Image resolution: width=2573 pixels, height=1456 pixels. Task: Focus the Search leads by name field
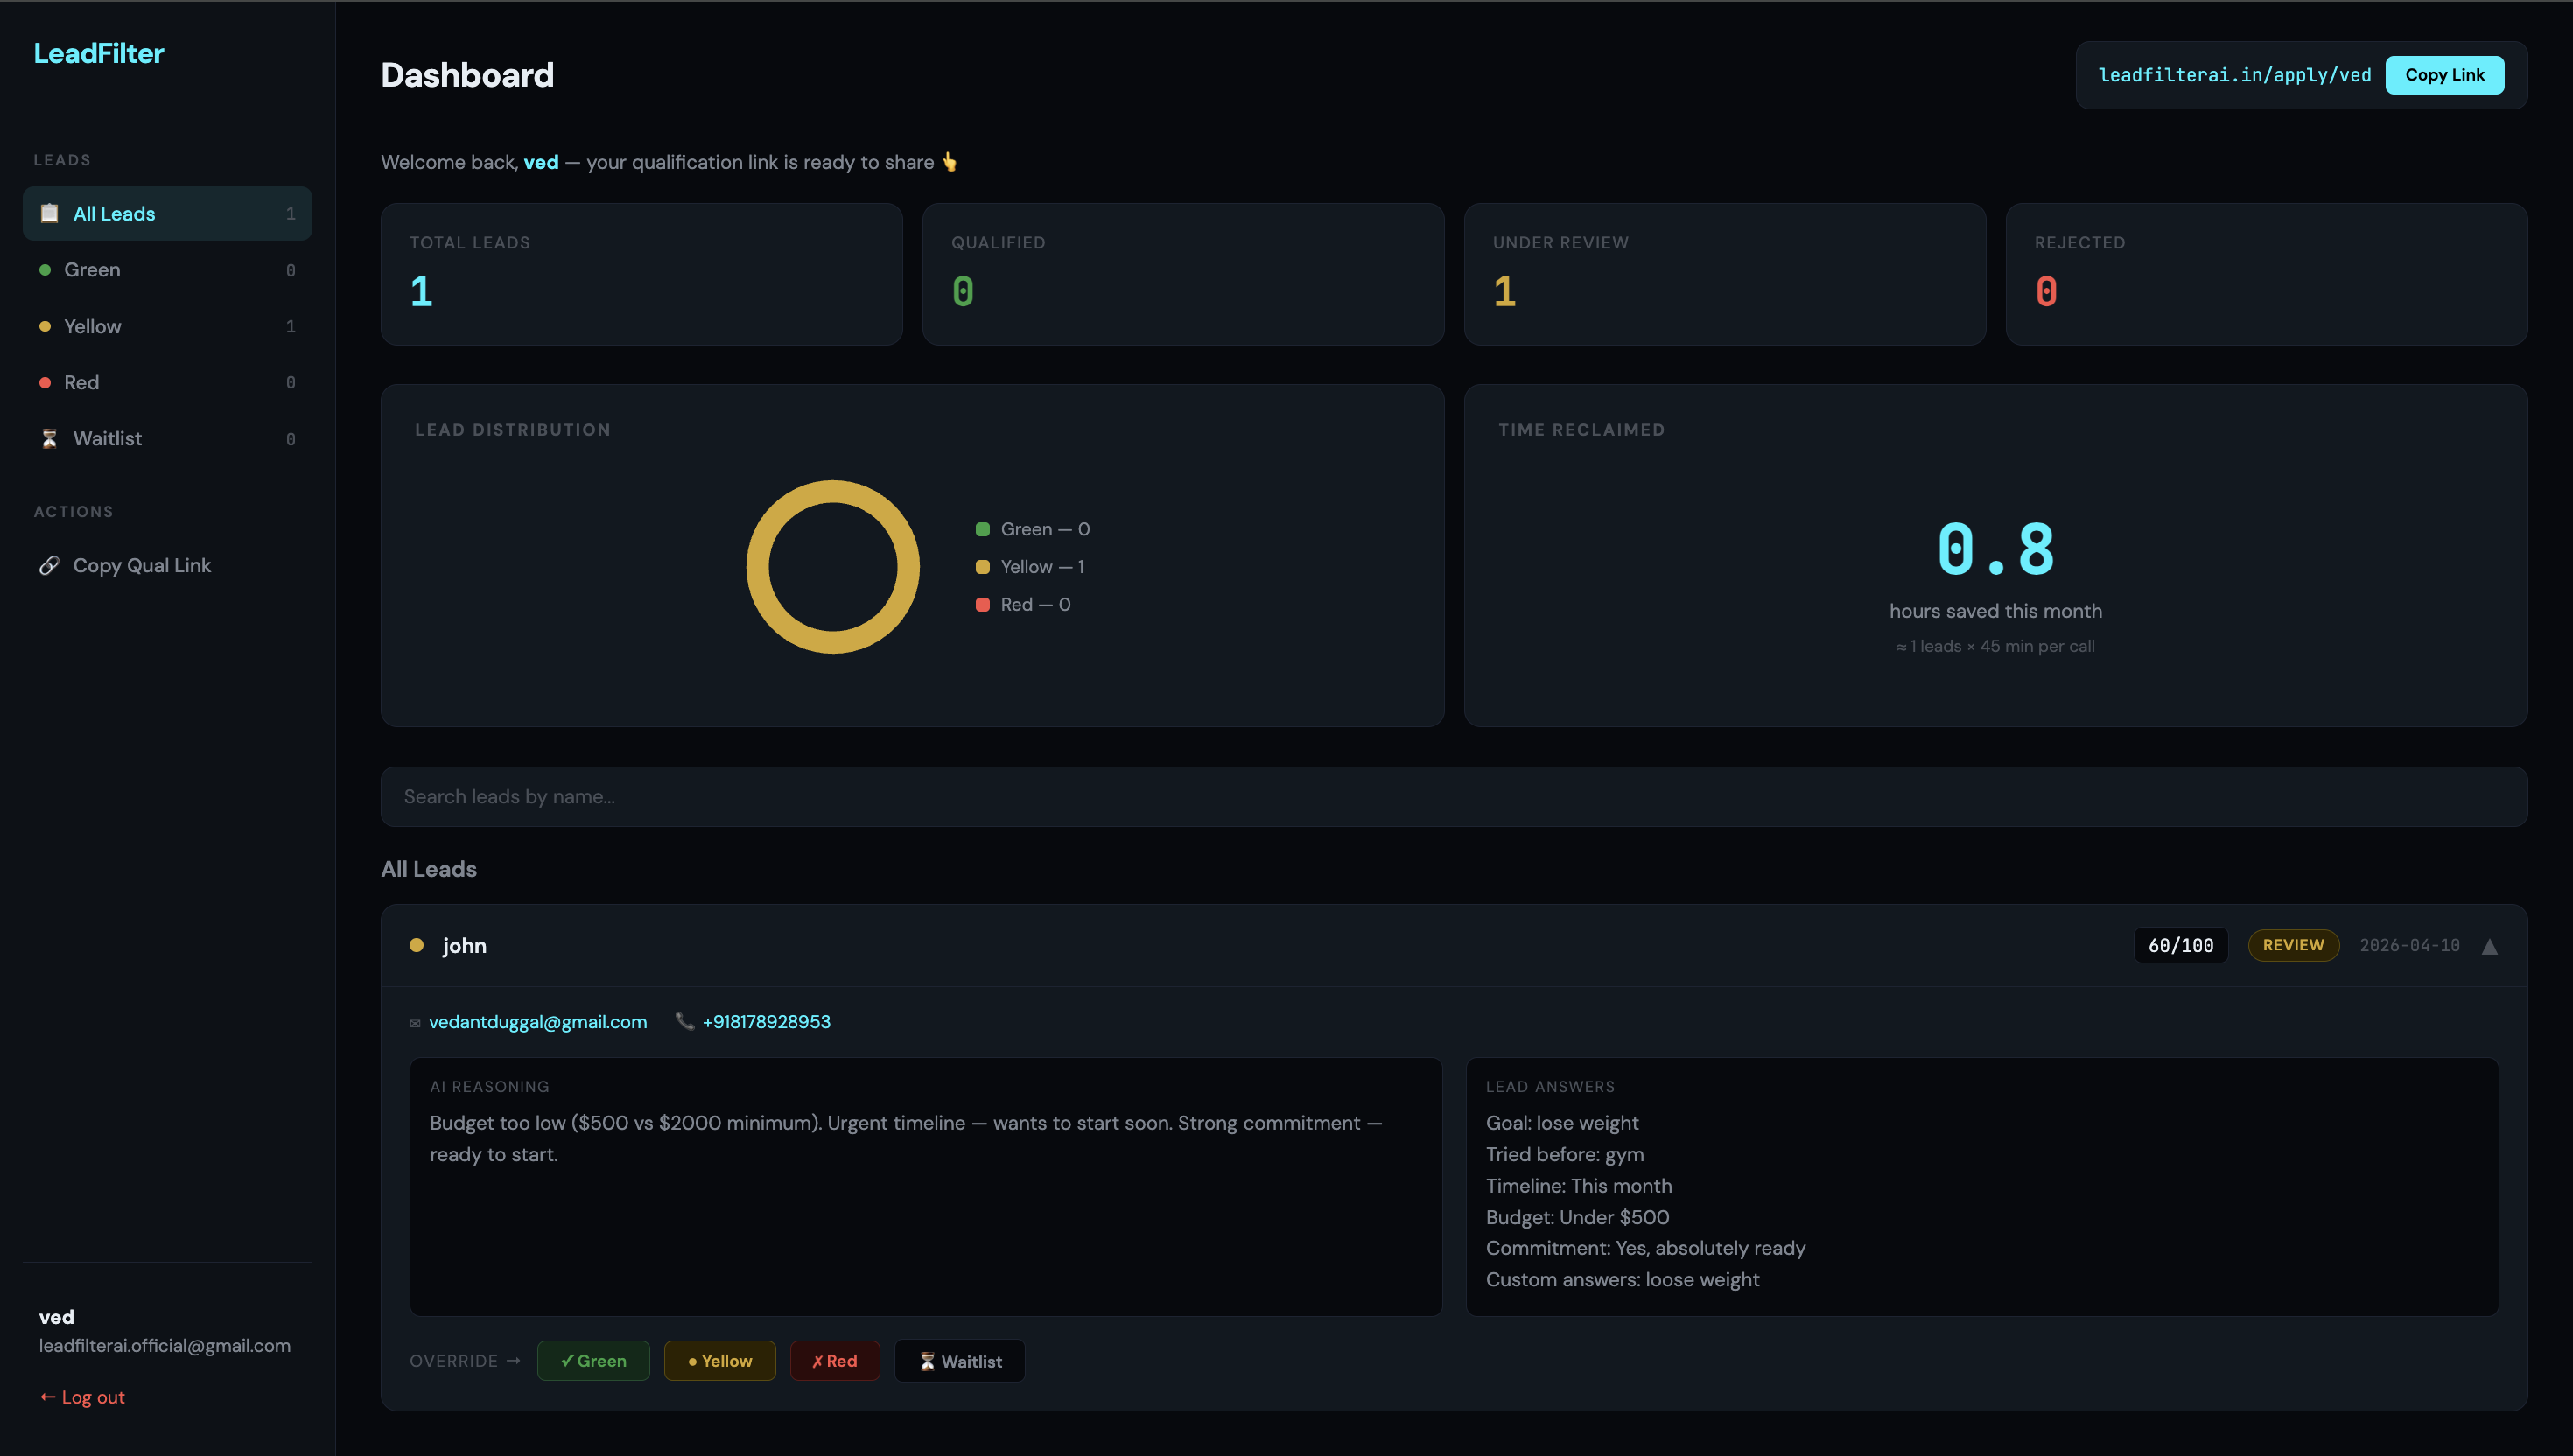pos(1453,797)
